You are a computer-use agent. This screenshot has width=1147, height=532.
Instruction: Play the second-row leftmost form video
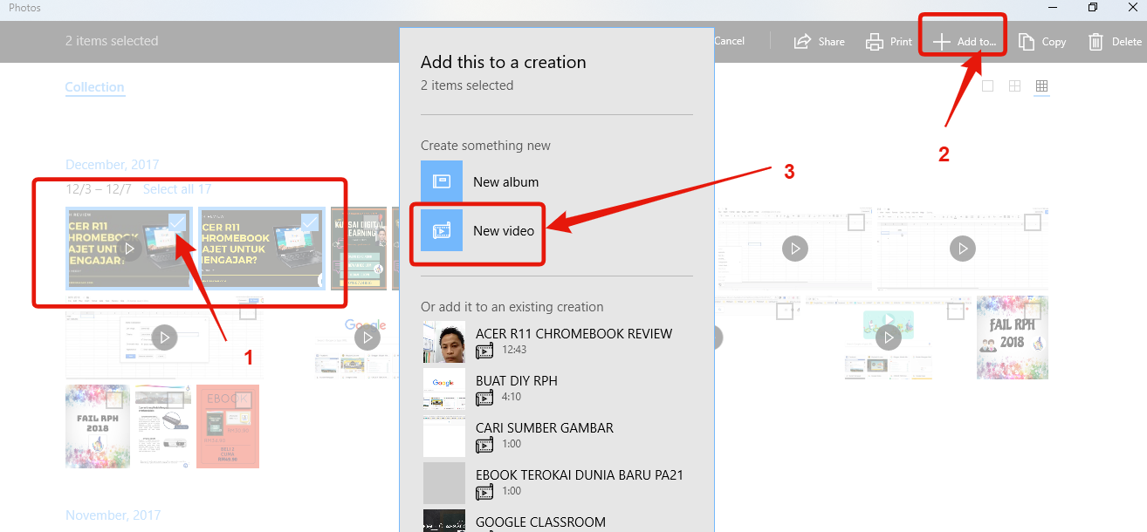click(x=164, y=338)
